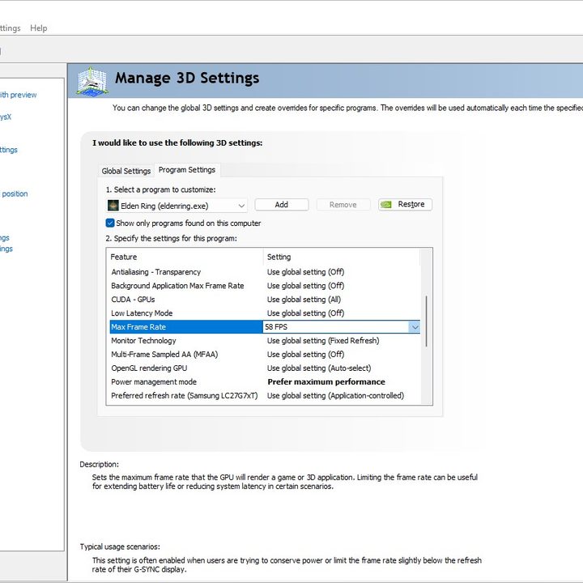583x583 pixels.
Task: Select the Power management mode row
Action: point(265,382)
